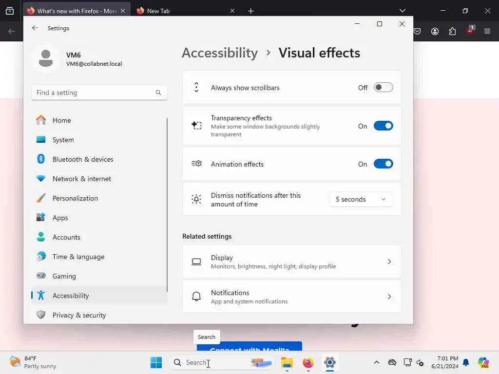This screenshot has width=499, height=374.
Task: Open Pocket save icon in Firefox toolbar
Action: (x=417, y=31)
